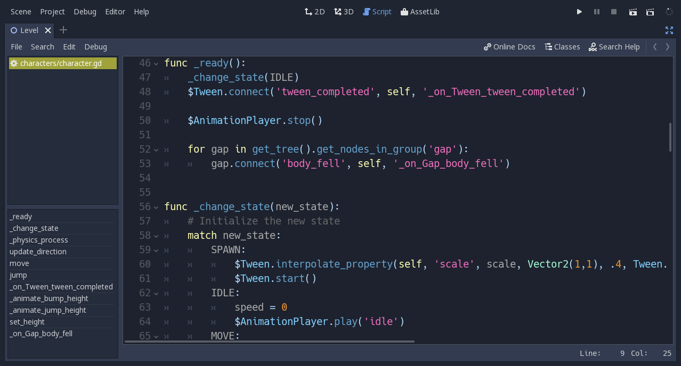This screenshot has height=366, width=681.
Task: Fold the for loop at line 52
Action: (156, 149)
